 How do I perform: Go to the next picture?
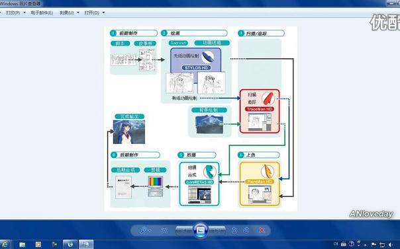tap(217, 231)
